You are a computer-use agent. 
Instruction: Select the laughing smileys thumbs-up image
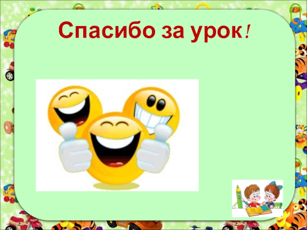pos(117,135)
